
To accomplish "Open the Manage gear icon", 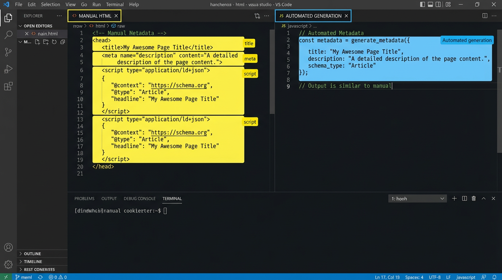I will point(8,264).
